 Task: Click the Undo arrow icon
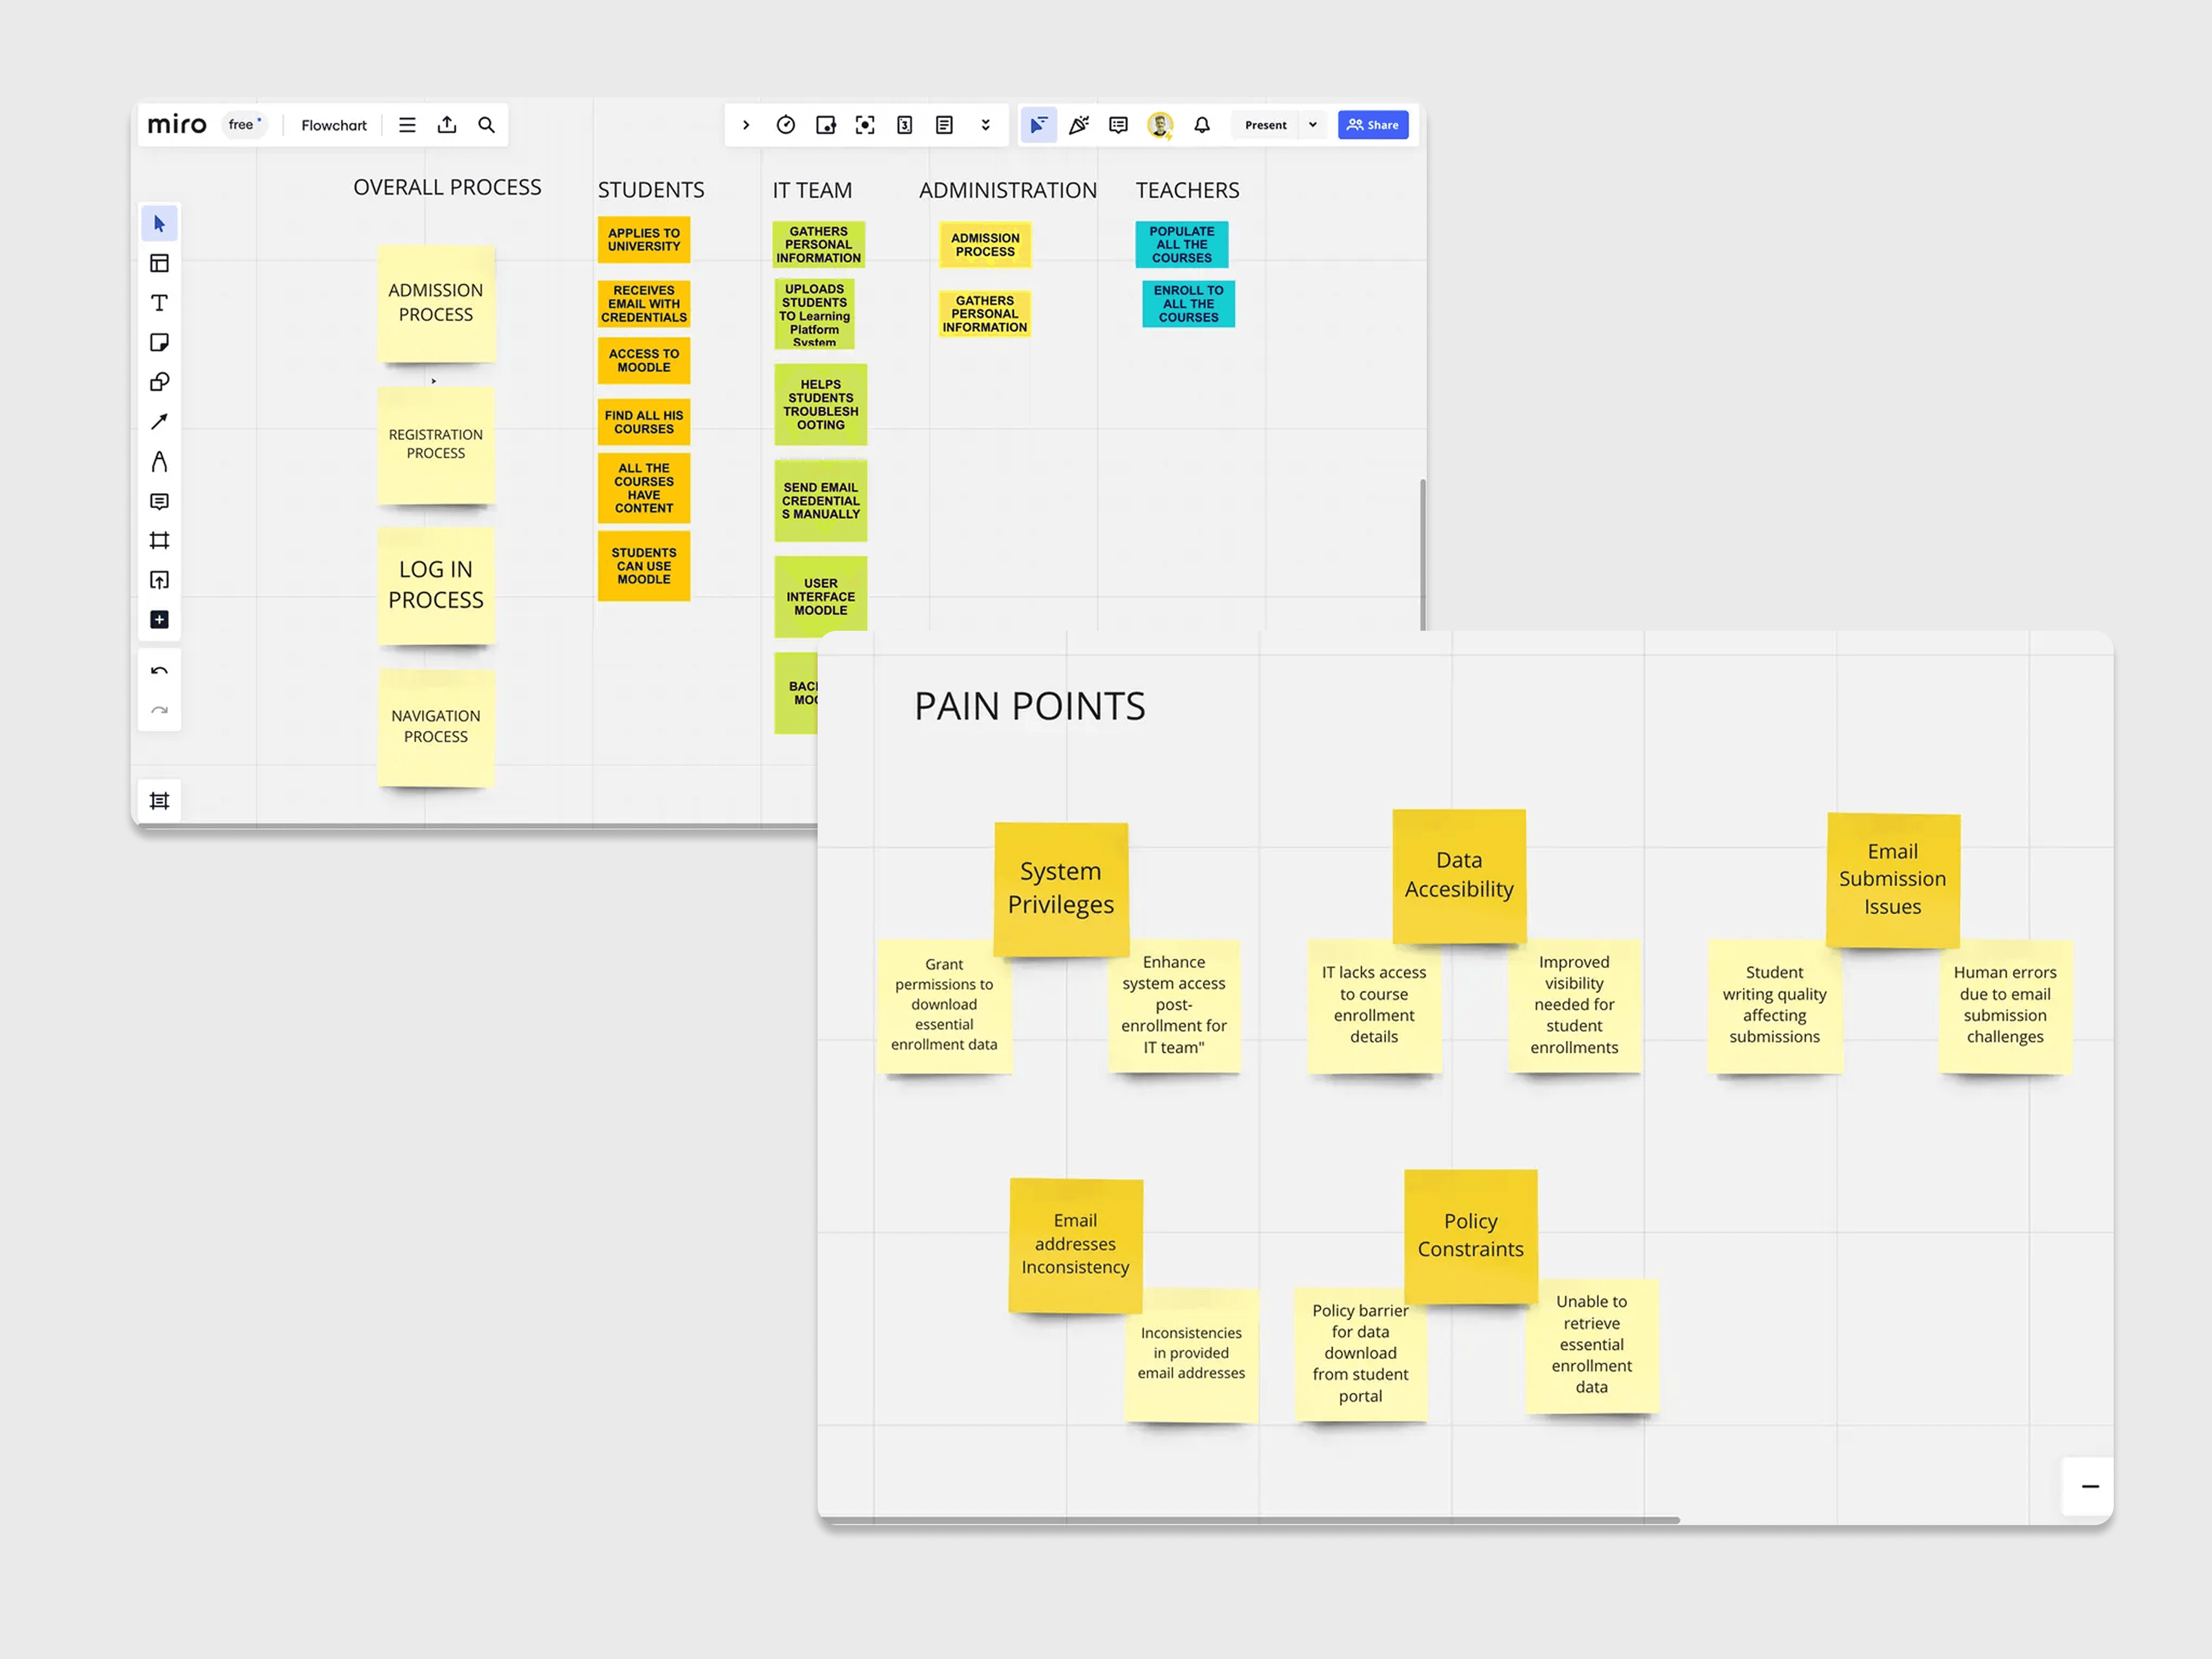pyautogui.click(x=159, y=671)
